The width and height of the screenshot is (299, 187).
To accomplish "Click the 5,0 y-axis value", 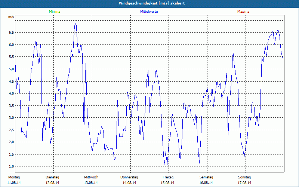I will (12, 69).
